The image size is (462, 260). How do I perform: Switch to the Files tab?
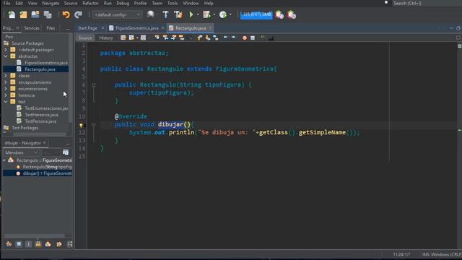click(51, 28)
